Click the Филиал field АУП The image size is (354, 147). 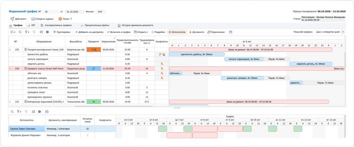click(x=100, y=12)
